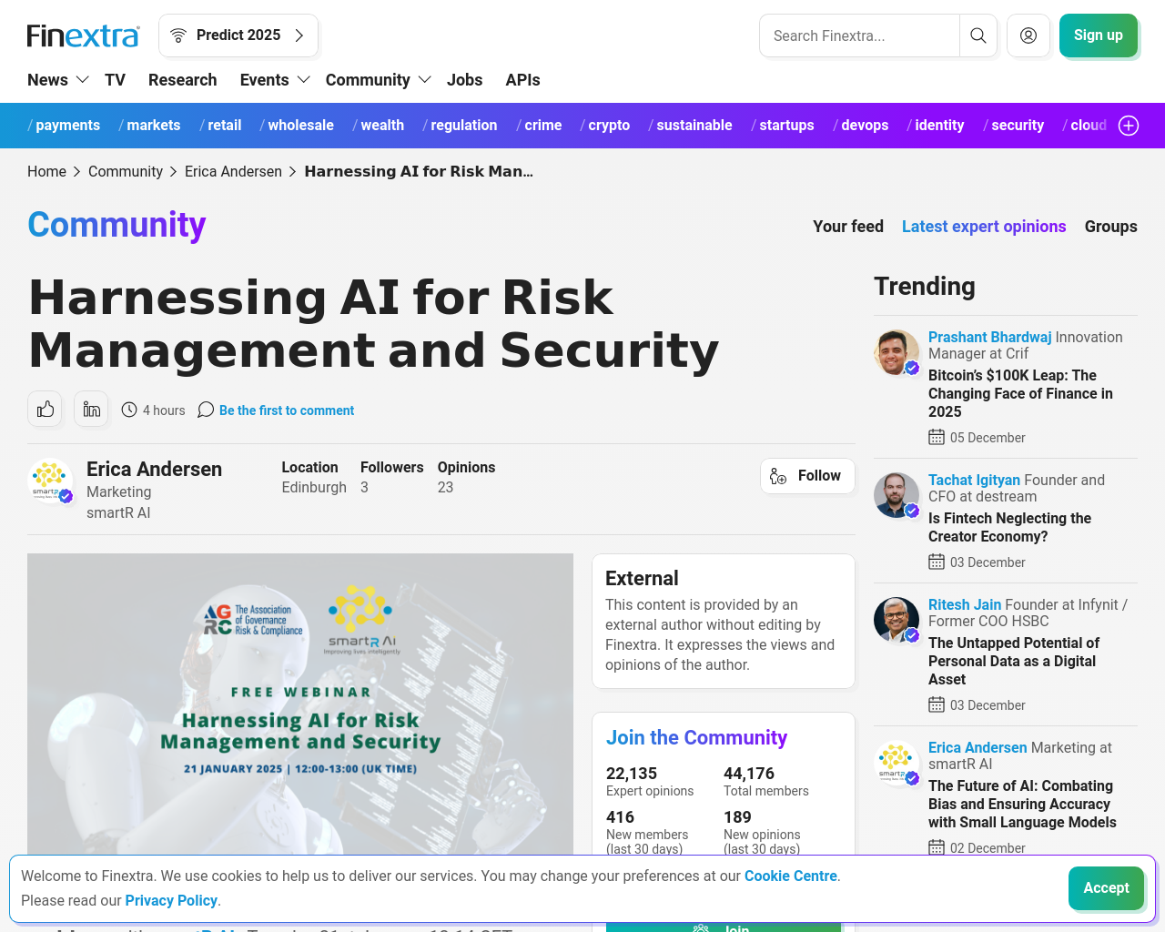Go to the Jobs page
Image resolution: width=1165 pixels, height=932 pixels.
click(465, 80)
